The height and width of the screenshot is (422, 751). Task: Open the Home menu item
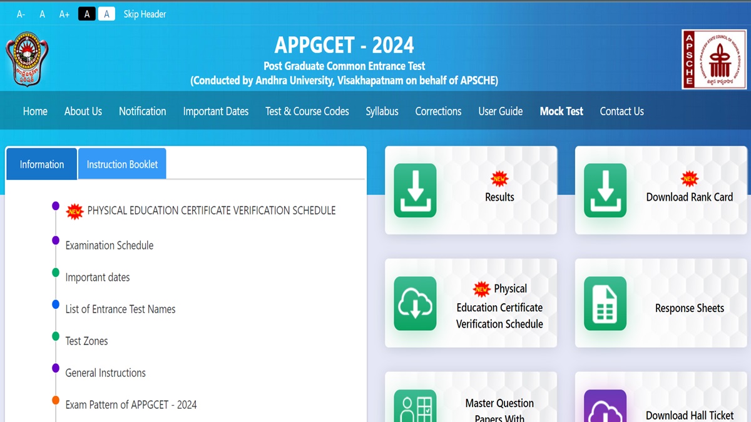click(35, 111)
